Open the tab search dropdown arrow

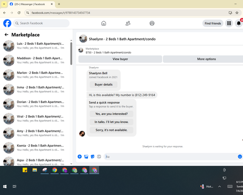point(4,4)
